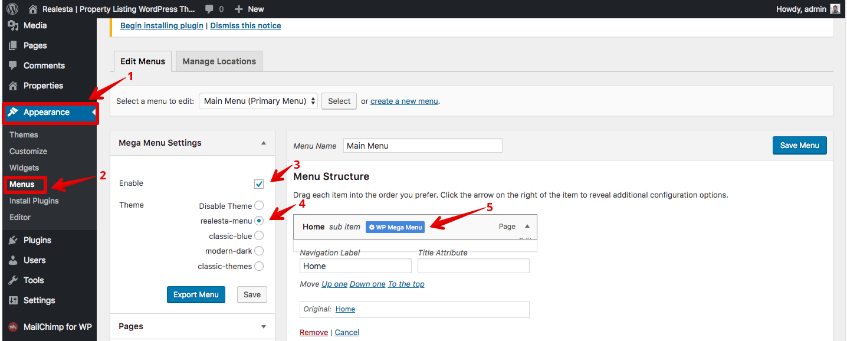Focus the Title Attribute field
Image resolution: width=847 pixels, height=341 pixels.
coord(474,266)
